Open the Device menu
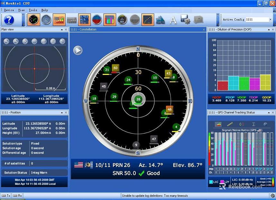Viewport: 276px width, 200px height. [9, 10]
